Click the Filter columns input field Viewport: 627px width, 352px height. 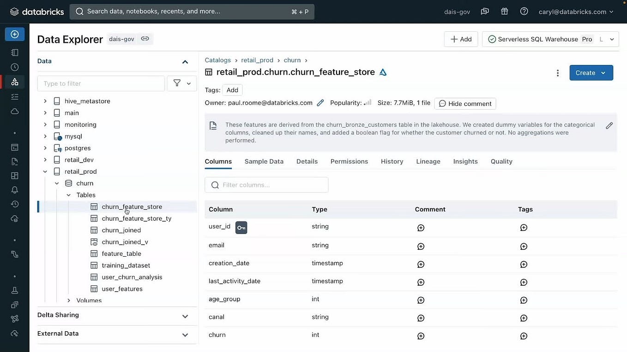[x=266, y=185]
